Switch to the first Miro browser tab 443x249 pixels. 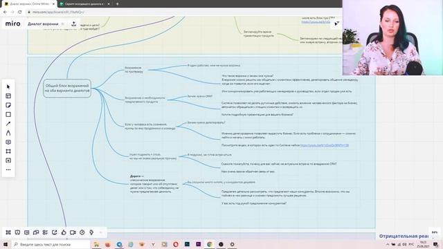coord(29,4)
